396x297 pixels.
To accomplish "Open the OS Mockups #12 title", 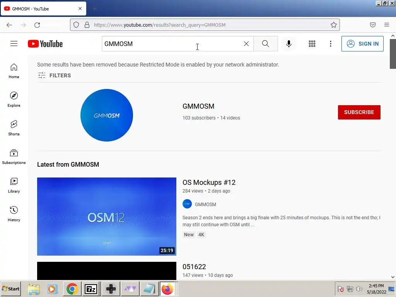I will coord(209,183).
